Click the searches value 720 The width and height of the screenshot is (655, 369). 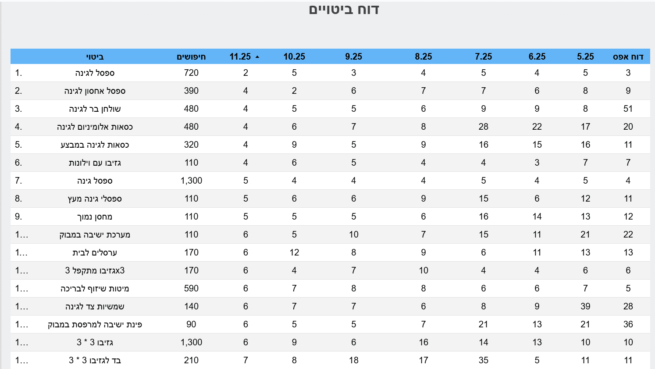click(191, 73)
